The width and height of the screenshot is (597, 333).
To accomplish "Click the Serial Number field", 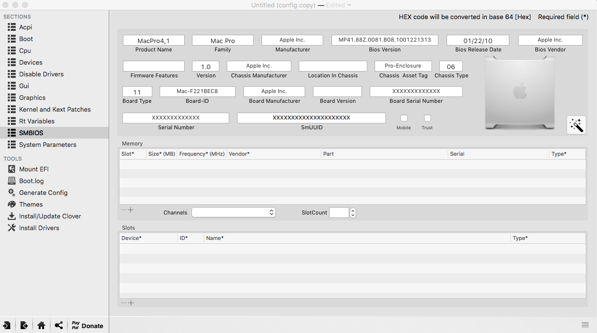I will (x=176, y=118).
